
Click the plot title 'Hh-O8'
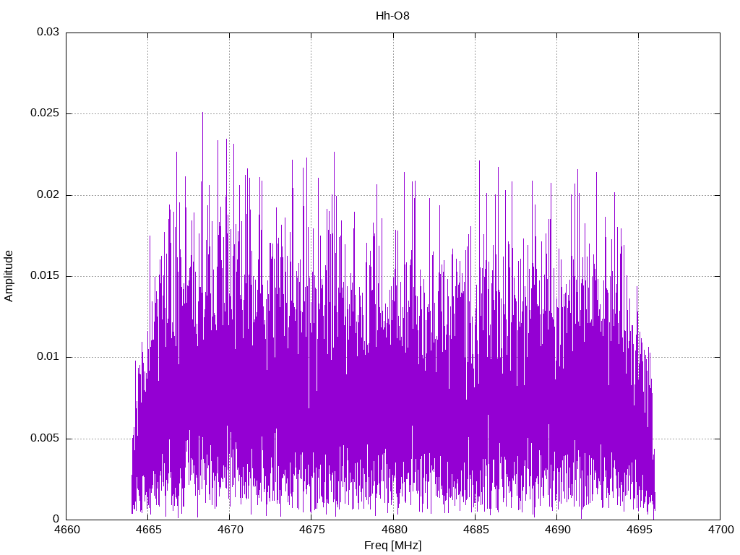point(392,16)
